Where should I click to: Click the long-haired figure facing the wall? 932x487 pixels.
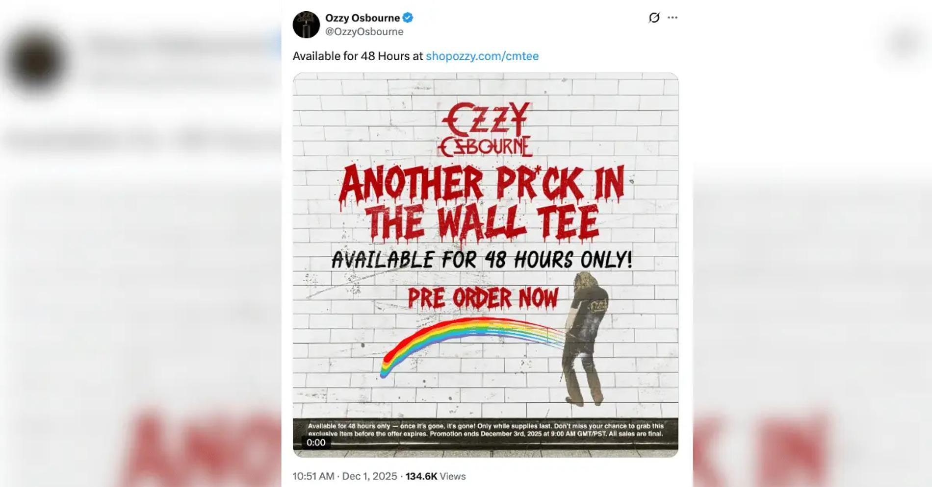pos(585,339)
